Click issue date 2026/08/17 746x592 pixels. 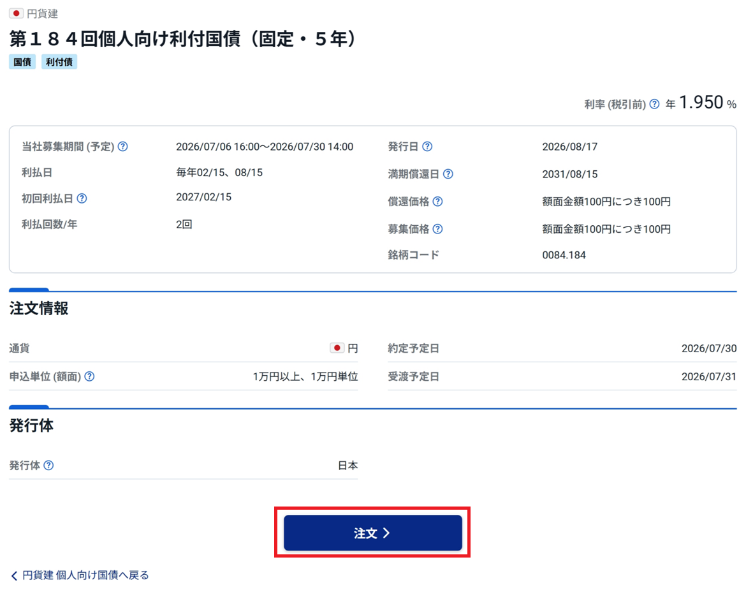570,147
